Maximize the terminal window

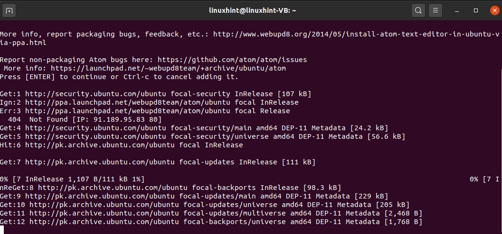[x=476, y=10]
